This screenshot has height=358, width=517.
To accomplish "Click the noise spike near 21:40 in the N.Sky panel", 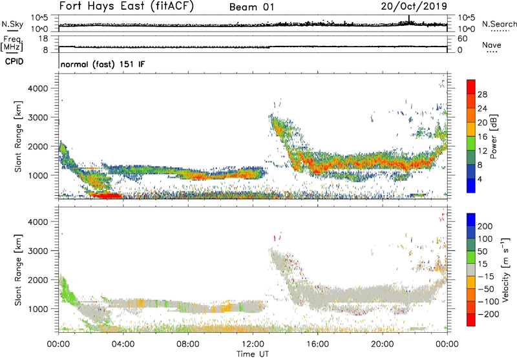I will tap(409, 19).
